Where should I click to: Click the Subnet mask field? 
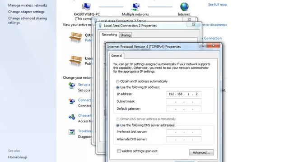pyautogui.click(x=184, y=101)
